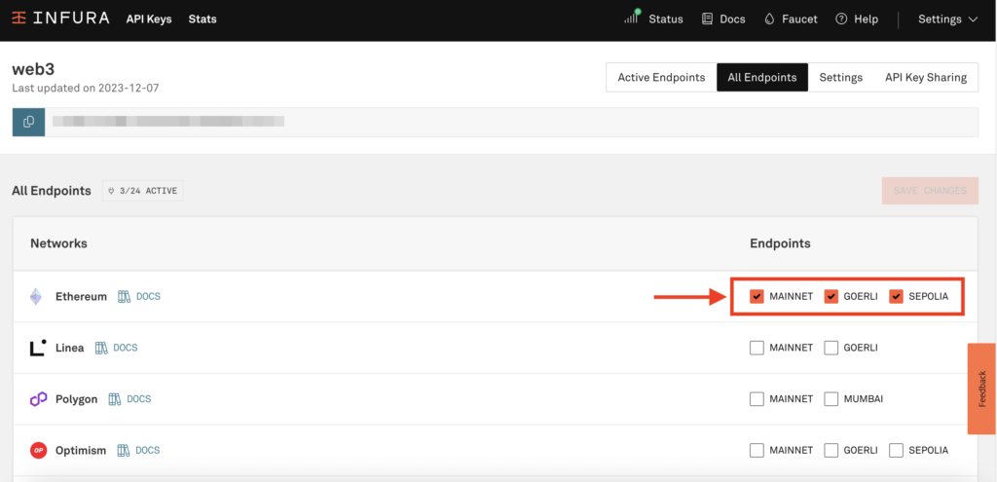Click the Save Changes button
Image resolution: width=997 pixels, height=482 pixels.
929,191
